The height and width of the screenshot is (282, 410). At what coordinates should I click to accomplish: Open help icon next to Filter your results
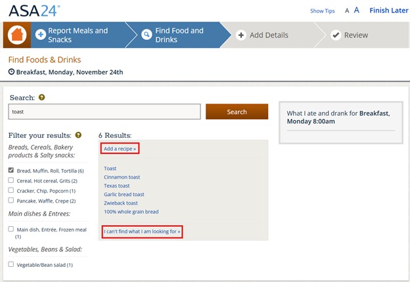click(78, 135)
